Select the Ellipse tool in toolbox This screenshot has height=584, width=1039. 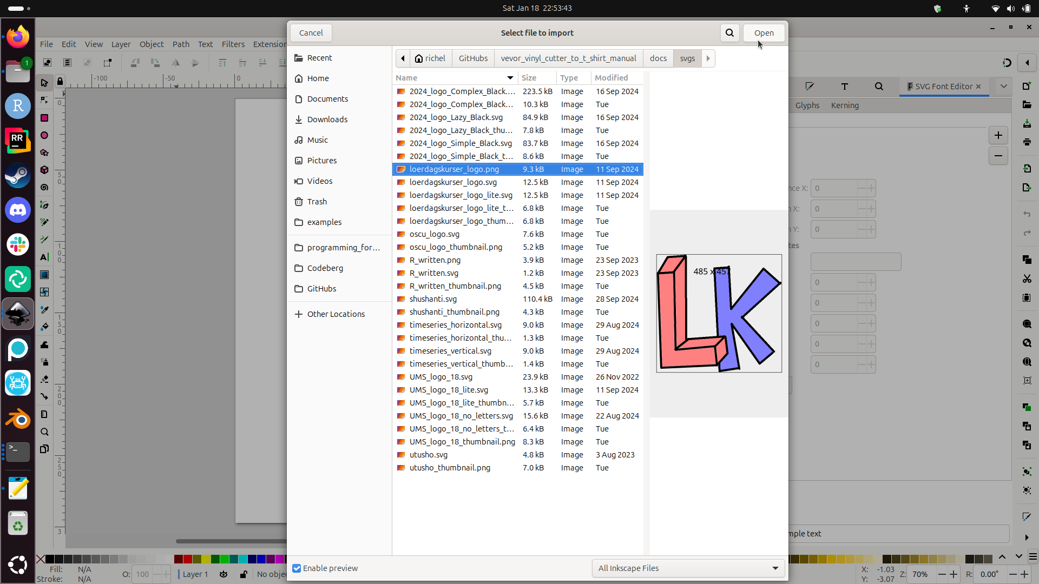pyautogui.click(x=44, y=135)
